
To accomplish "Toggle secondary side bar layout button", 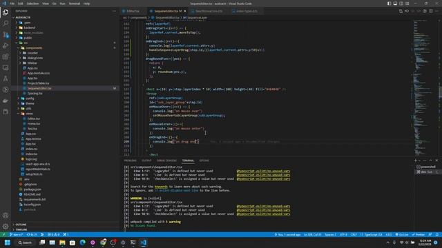I will click(401, 3).
